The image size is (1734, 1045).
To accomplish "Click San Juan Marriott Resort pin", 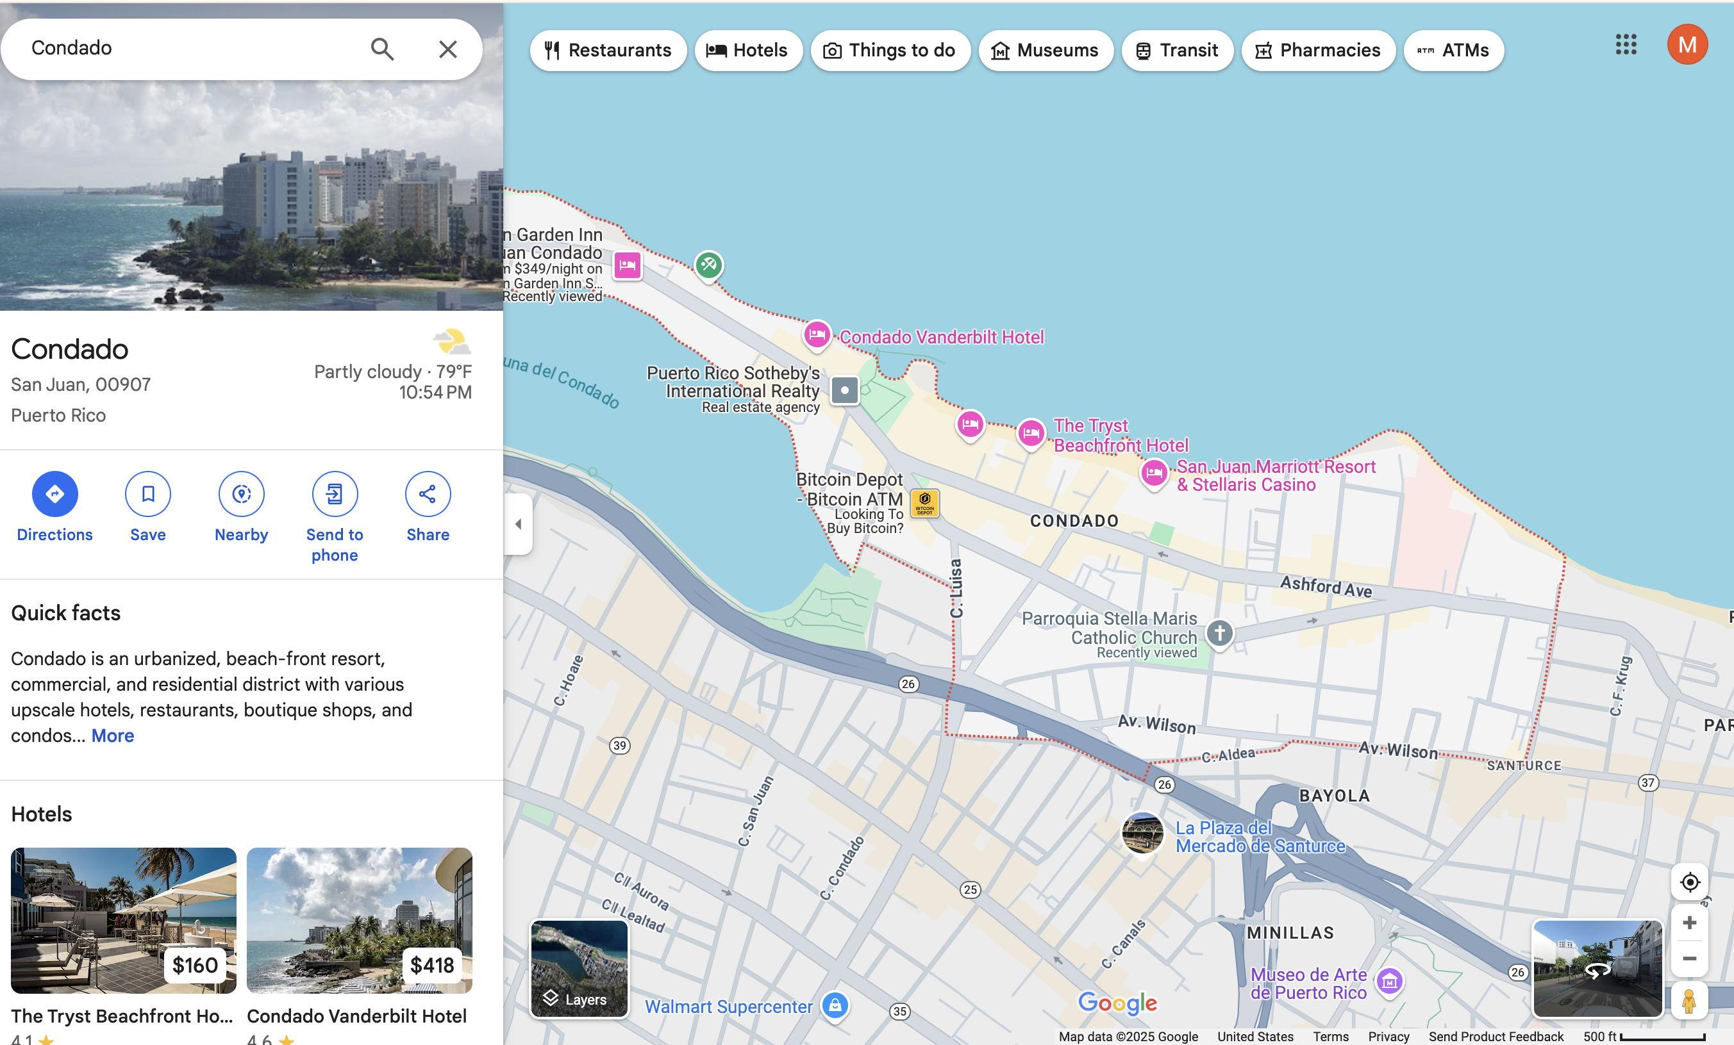I will tap(1154, 473).
